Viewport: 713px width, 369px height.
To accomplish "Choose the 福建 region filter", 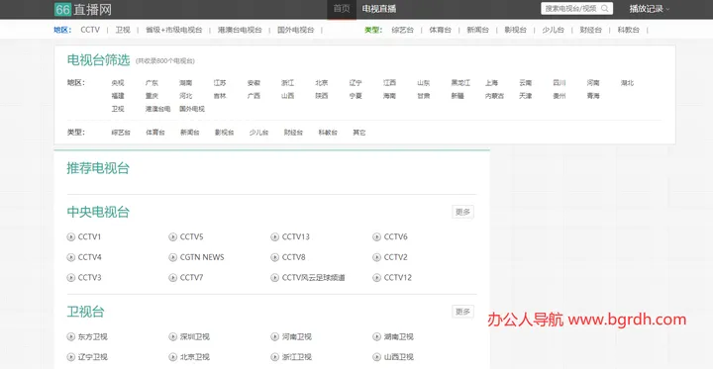I will pyautogui.click(x=118, y=96).
